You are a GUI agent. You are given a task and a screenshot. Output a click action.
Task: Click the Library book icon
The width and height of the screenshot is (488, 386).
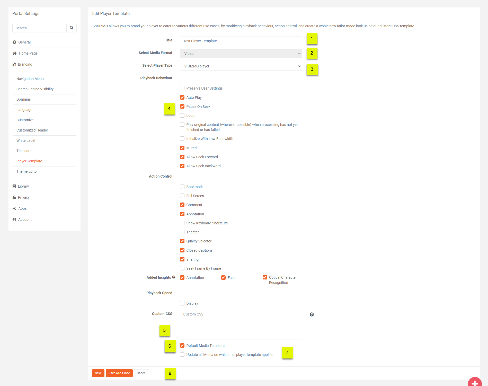[x=14, y=186]
